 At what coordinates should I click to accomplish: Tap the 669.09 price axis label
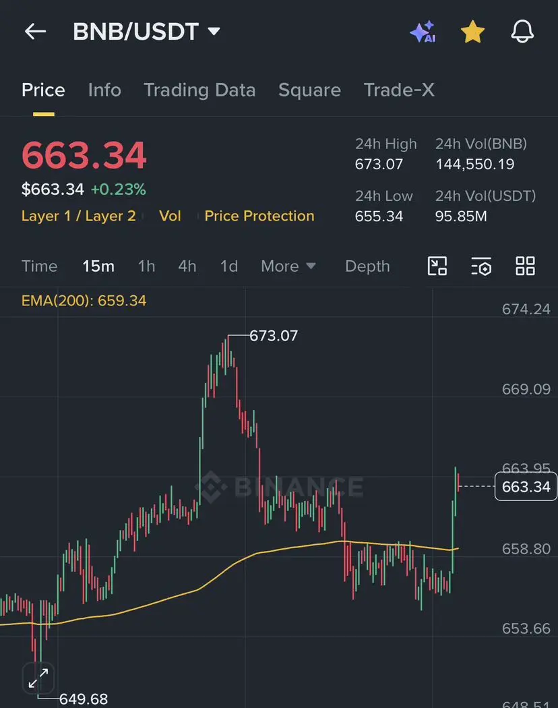pyautogui.click(x=526, y=389)
